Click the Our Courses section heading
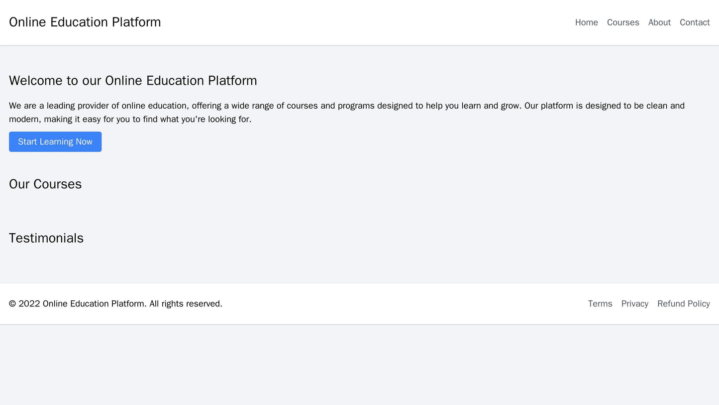Screen dimensions: 719x405 click(x=45, y=184)
